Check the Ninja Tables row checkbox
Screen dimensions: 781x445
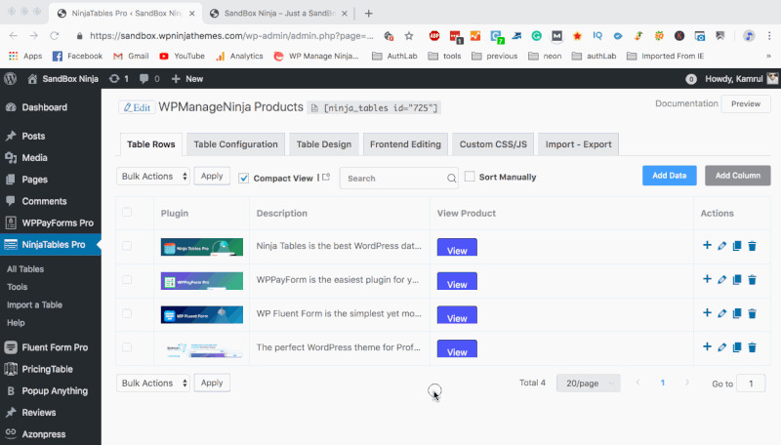tap(127, 246)
